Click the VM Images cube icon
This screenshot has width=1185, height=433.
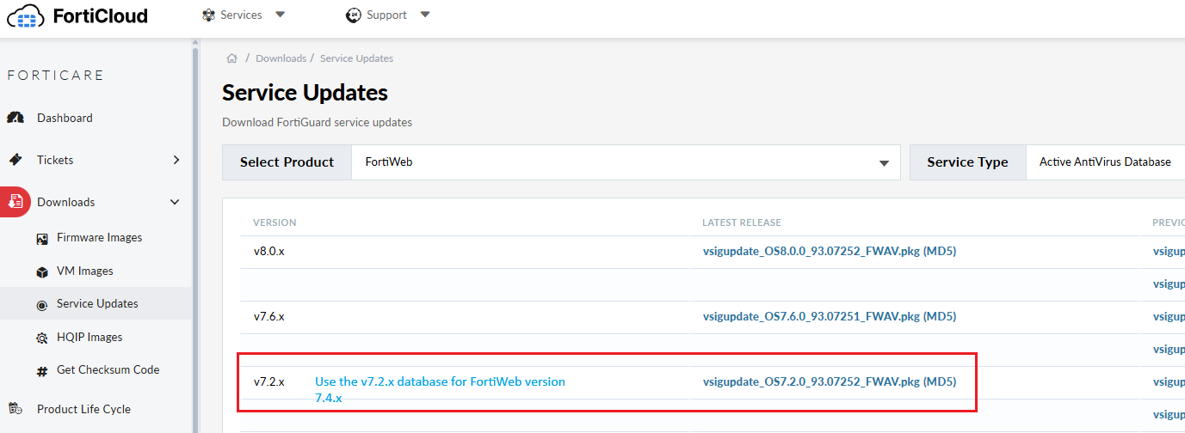(41, 271)
